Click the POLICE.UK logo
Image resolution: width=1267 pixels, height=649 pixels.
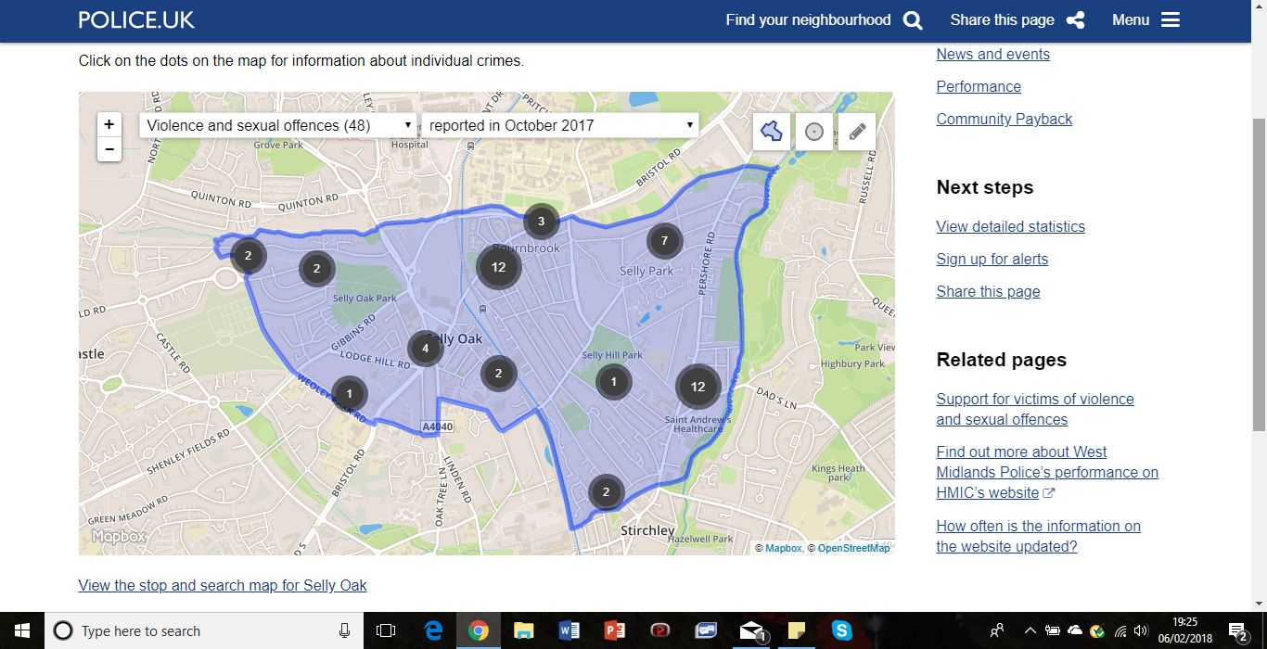point(136,20)
